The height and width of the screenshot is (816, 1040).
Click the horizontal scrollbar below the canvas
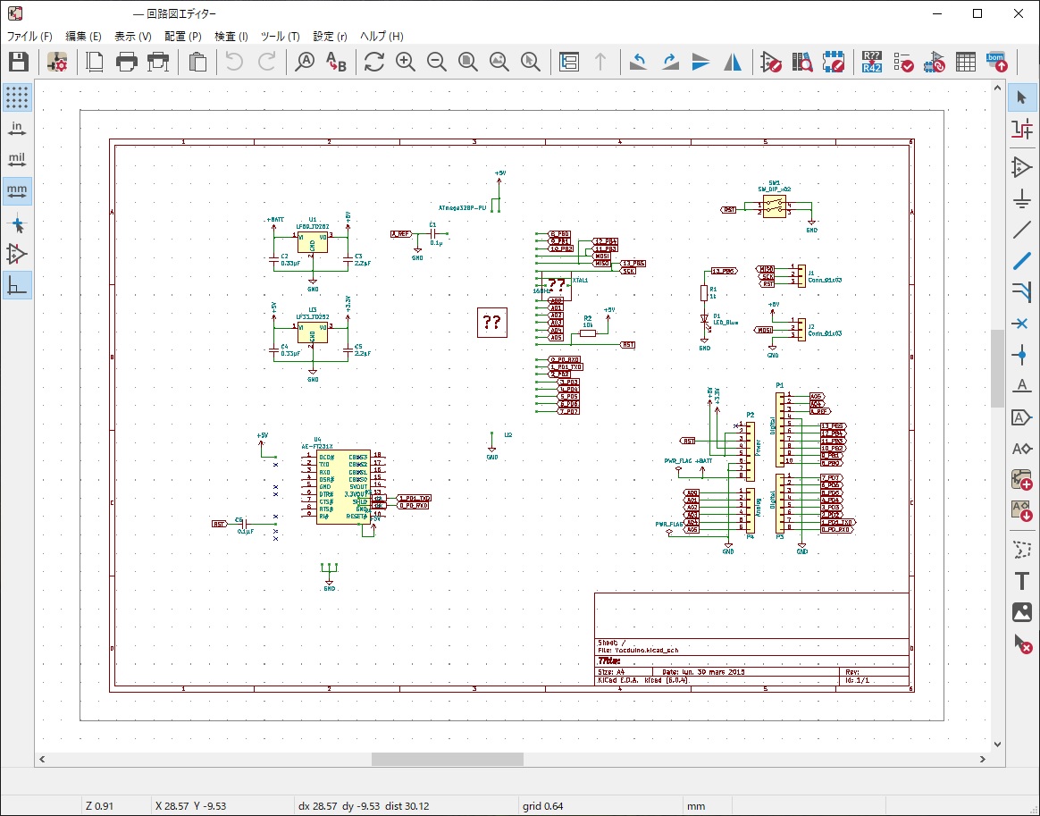point(447,759)
